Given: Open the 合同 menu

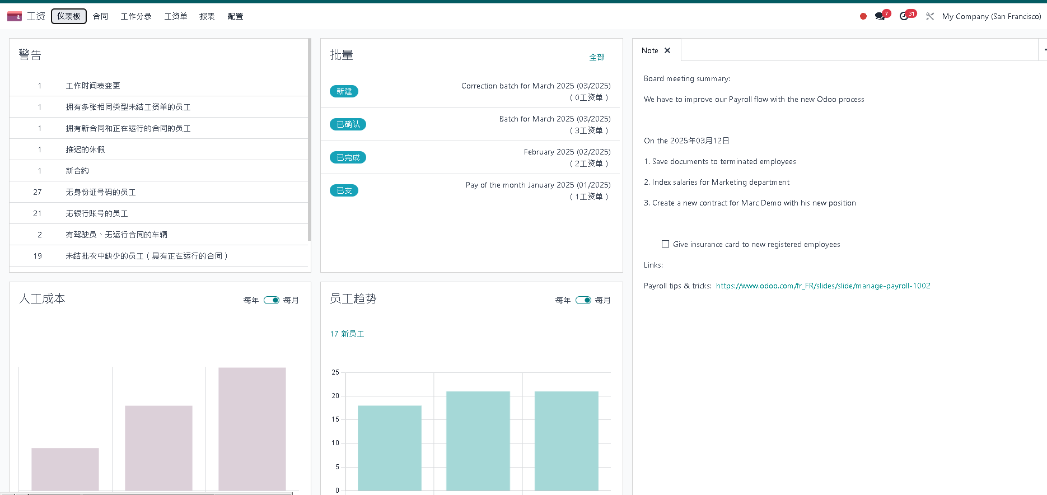Looking at the screenshot, I should click(101, 16).
